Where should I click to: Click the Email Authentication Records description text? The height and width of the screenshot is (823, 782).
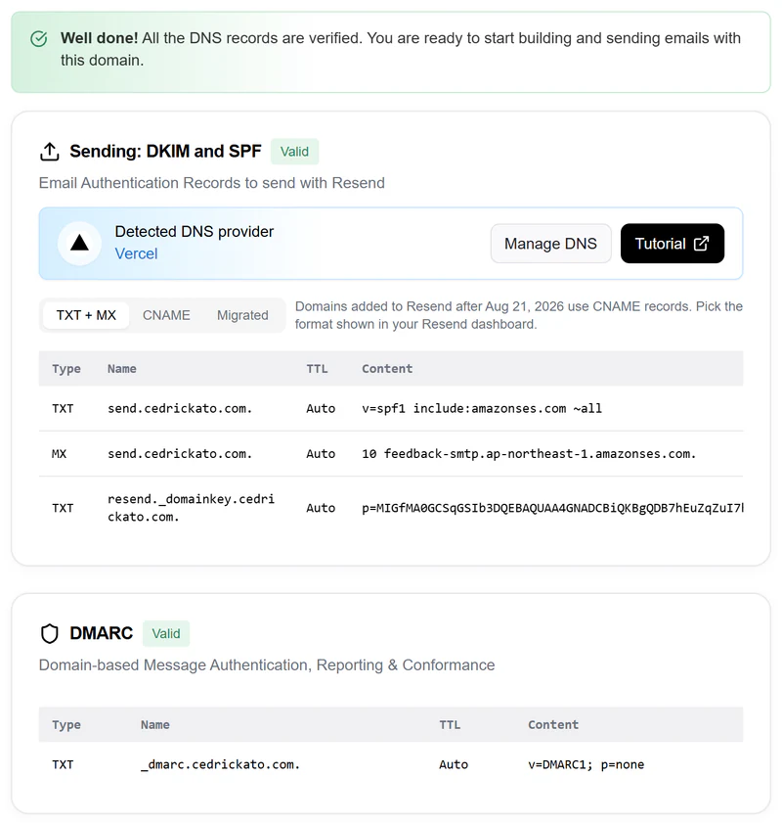[x=212, y=183]
